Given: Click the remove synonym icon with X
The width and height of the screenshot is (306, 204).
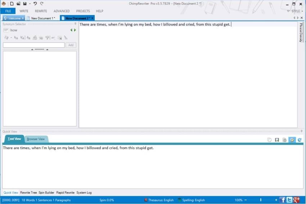Looking at the screenshot, I should click(60, 38).
